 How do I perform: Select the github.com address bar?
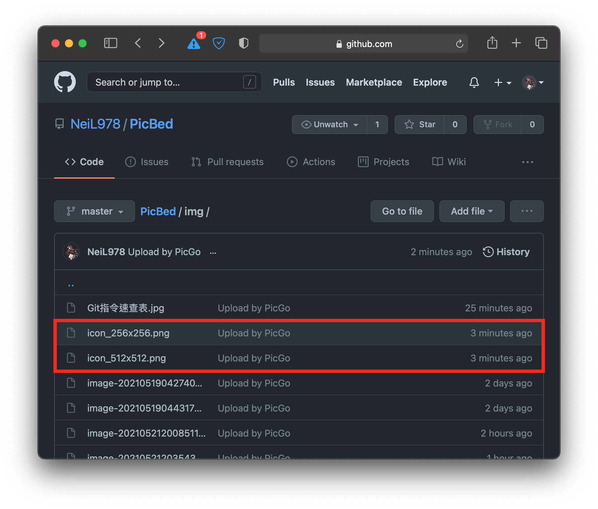(x=363, y=43)
